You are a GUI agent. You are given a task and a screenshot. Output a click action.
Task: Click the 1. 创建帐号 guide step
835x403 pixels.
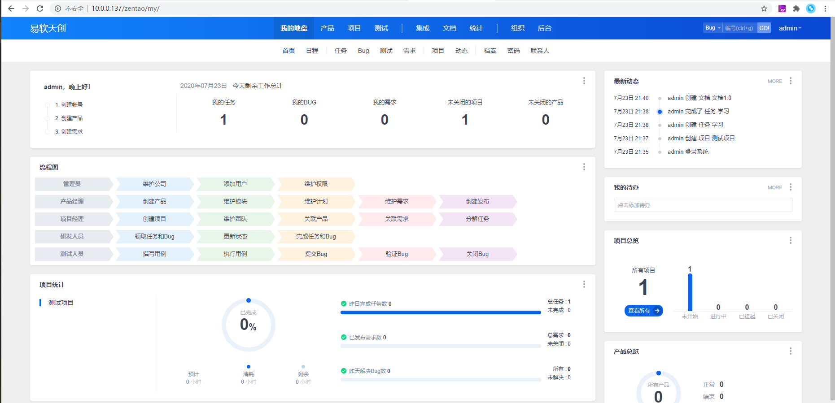(x=69, y=104)
